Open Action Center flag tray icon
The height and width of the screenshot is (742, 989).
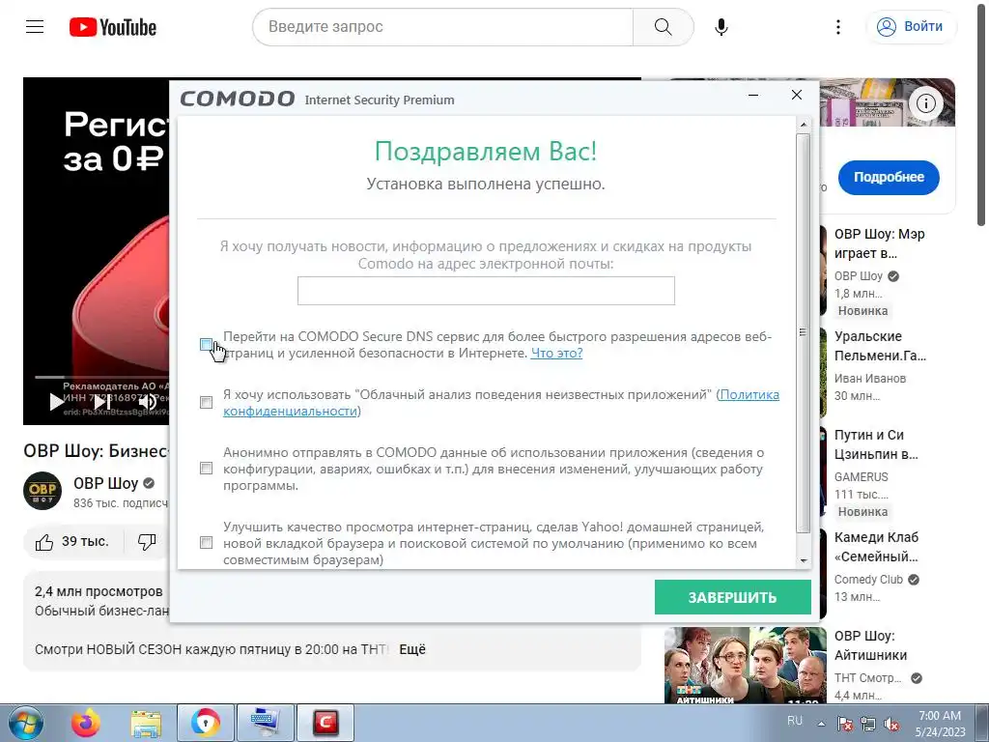pos(845,724)
